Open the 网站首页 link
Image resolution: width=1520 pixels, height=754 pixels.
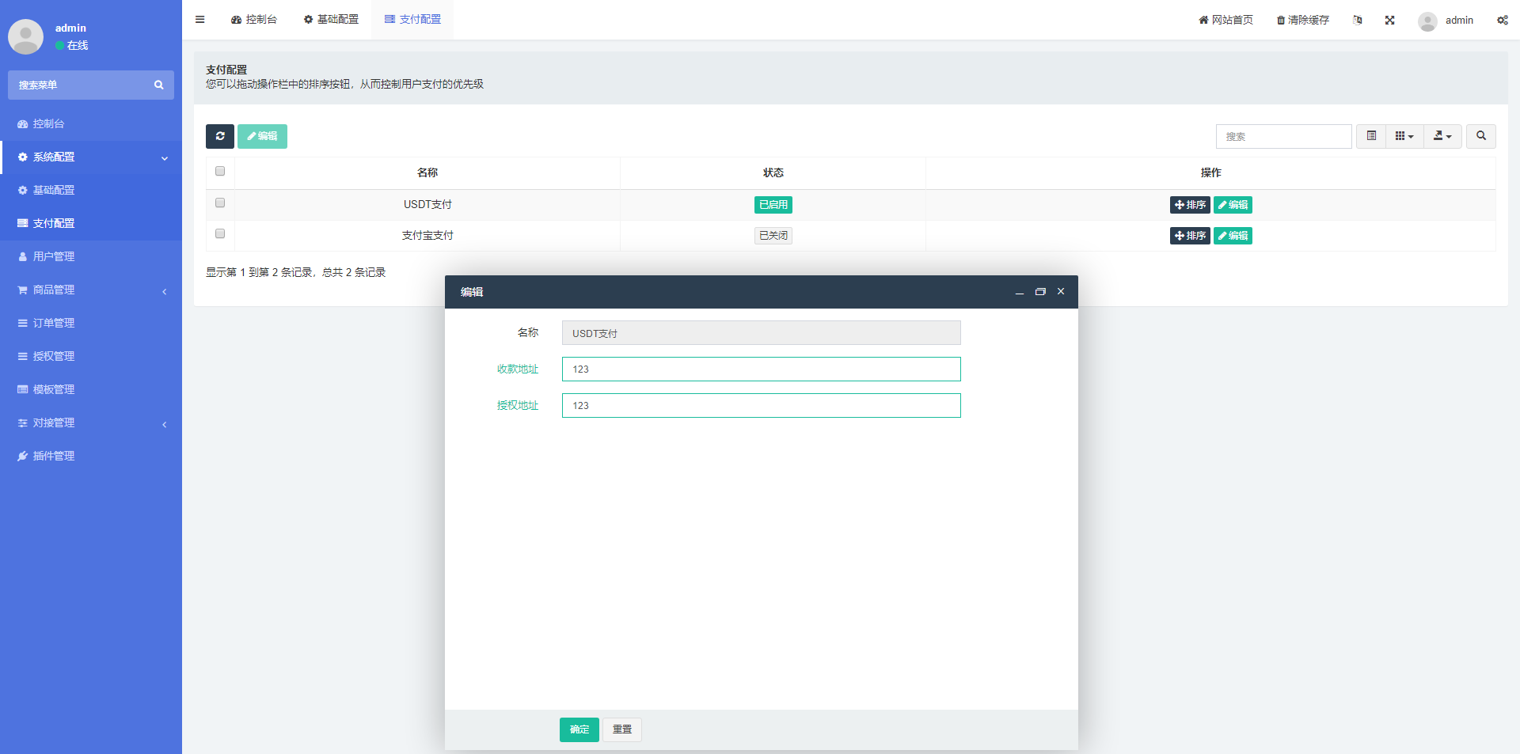[1225, 20]
